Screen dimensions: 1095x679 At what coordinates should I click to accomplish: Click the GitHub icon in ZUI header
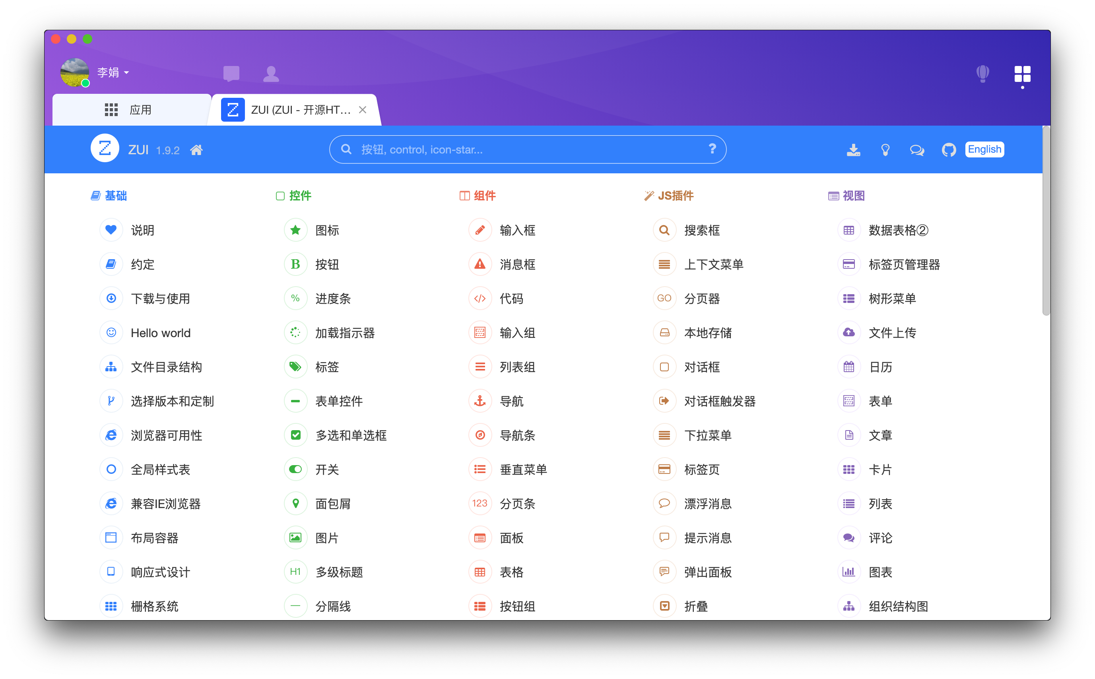tap(948, 149)
